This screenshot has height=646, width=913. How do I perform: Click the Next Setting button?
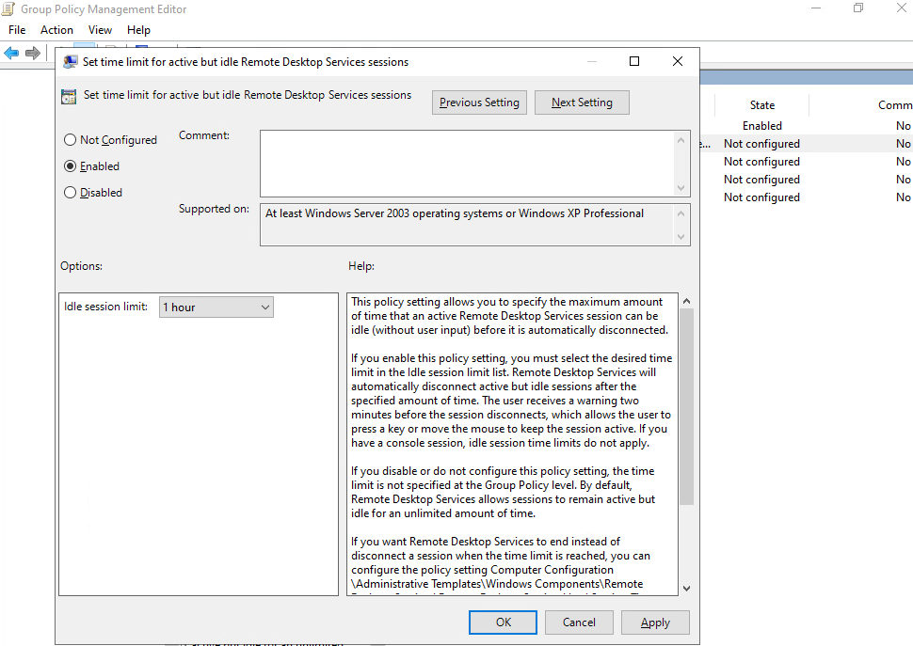pos(582,102)
